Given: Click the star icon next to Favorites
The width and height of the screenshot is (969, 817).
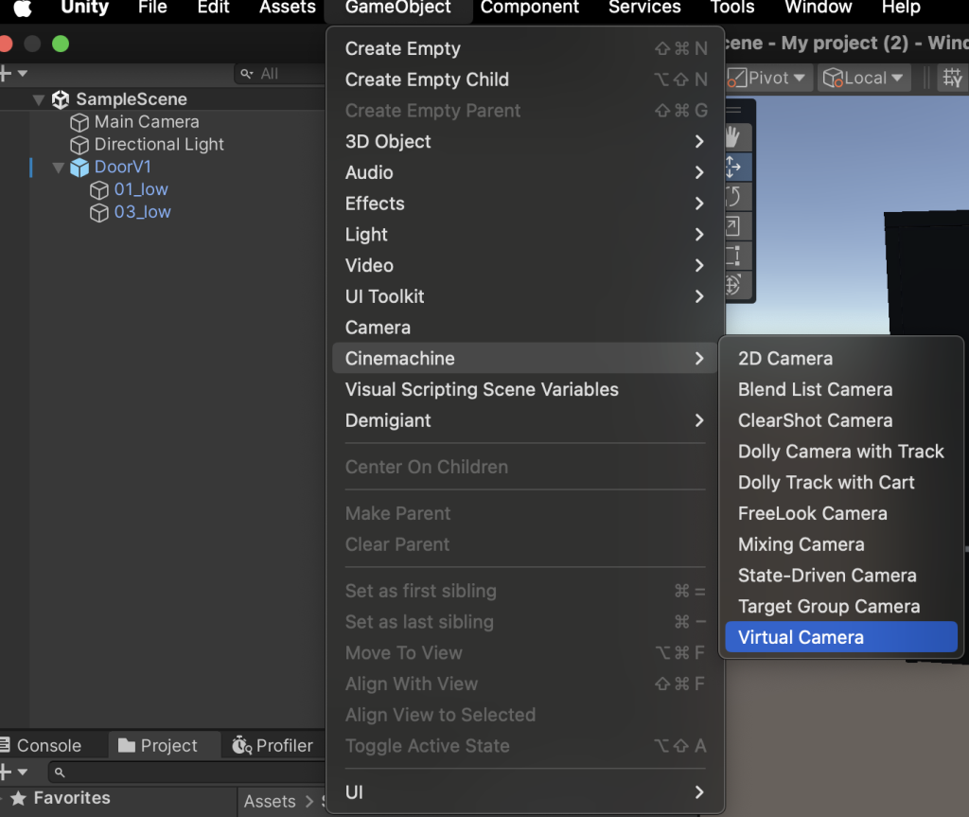Looking at the screenshot, I should pyautogui.click(x=19, y=798).
